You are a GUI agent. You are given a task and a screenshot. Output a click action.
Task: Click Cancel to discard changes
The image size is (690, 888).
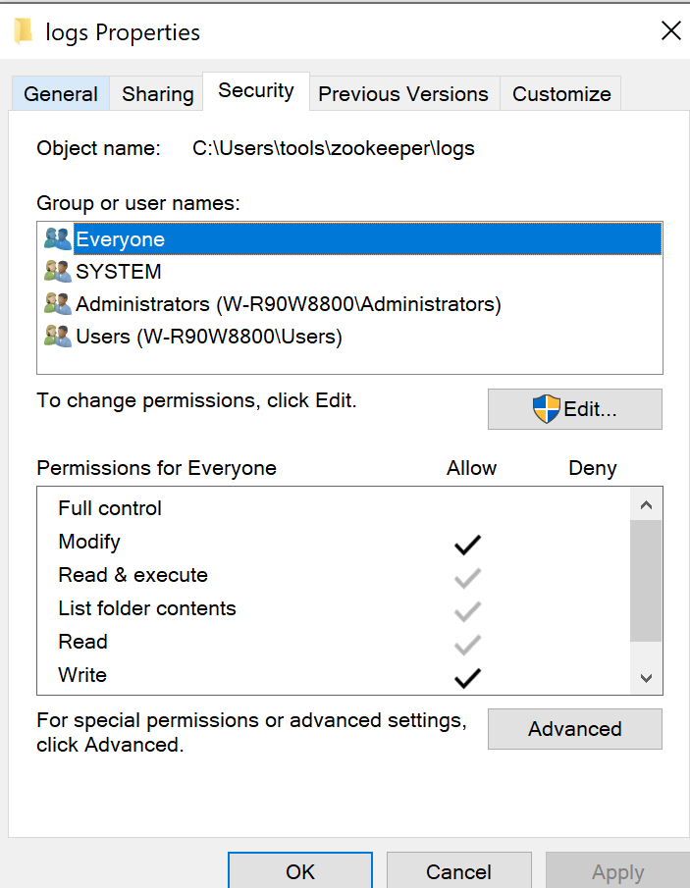point(458,871)
